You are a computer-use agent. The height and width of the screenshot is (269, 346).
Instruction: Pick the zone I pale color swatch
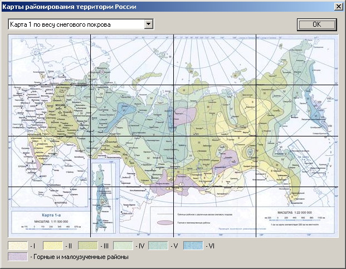(18, 246)
